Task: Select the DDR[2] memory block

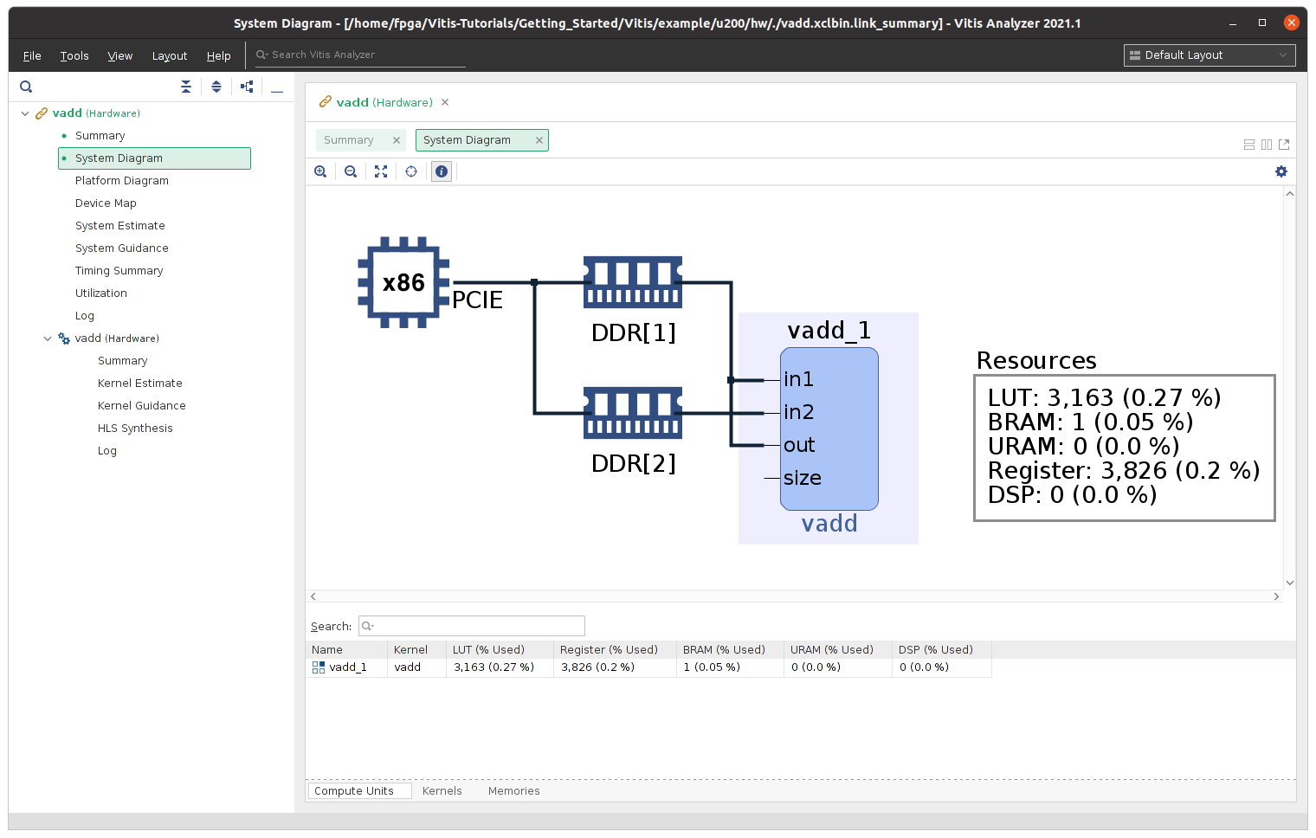Action: pyautogui.click(x=633, y=413)
